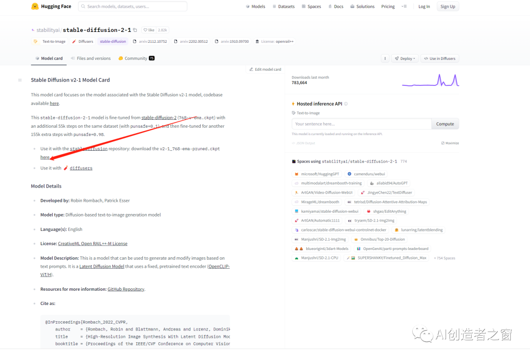Open OpenGenAI/parti-prompts-leaderboard space
Image resolution: width=530 pixels, height=358 pixels.
[393, 248]
